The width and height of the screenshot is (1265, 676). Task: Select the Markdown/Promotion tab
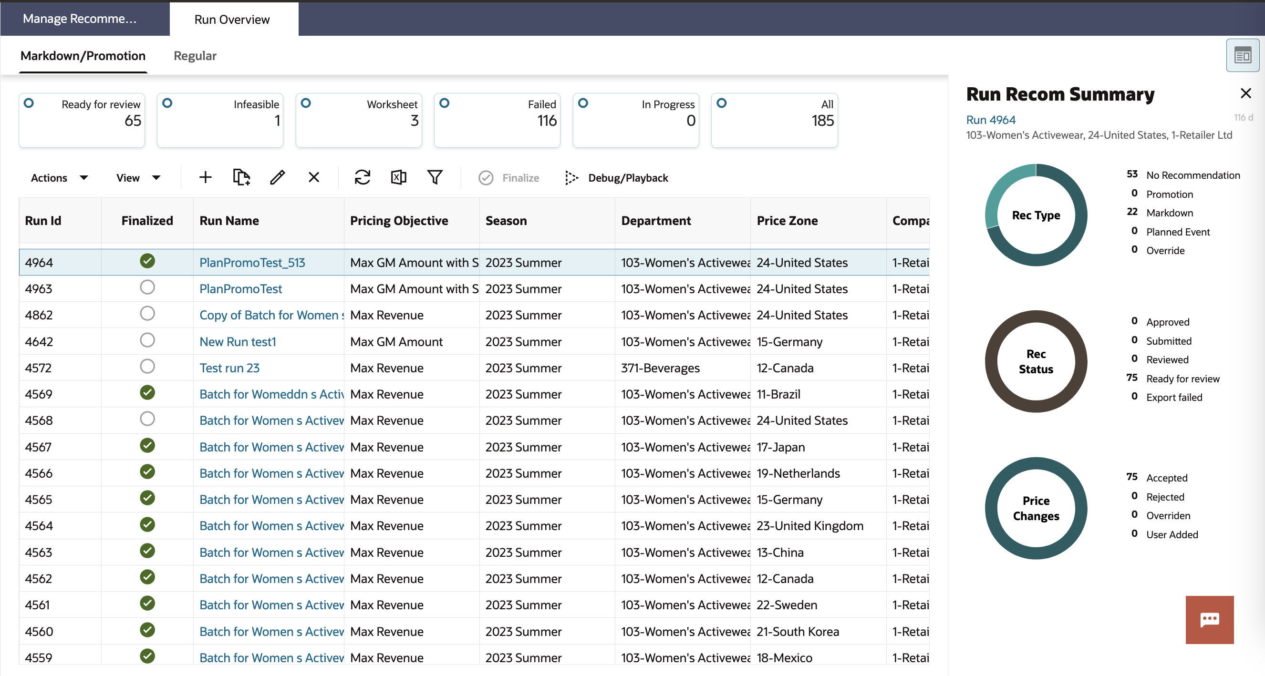83,56
